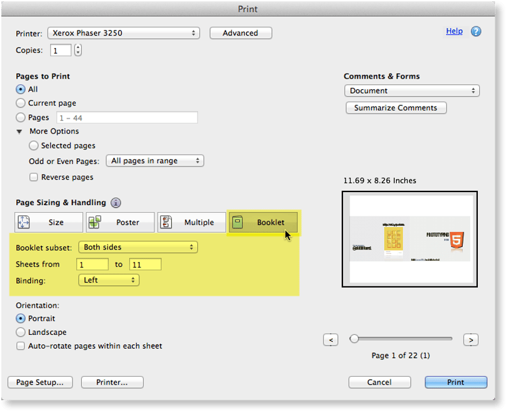Select the Current page radio button

[x=21, y=103]
